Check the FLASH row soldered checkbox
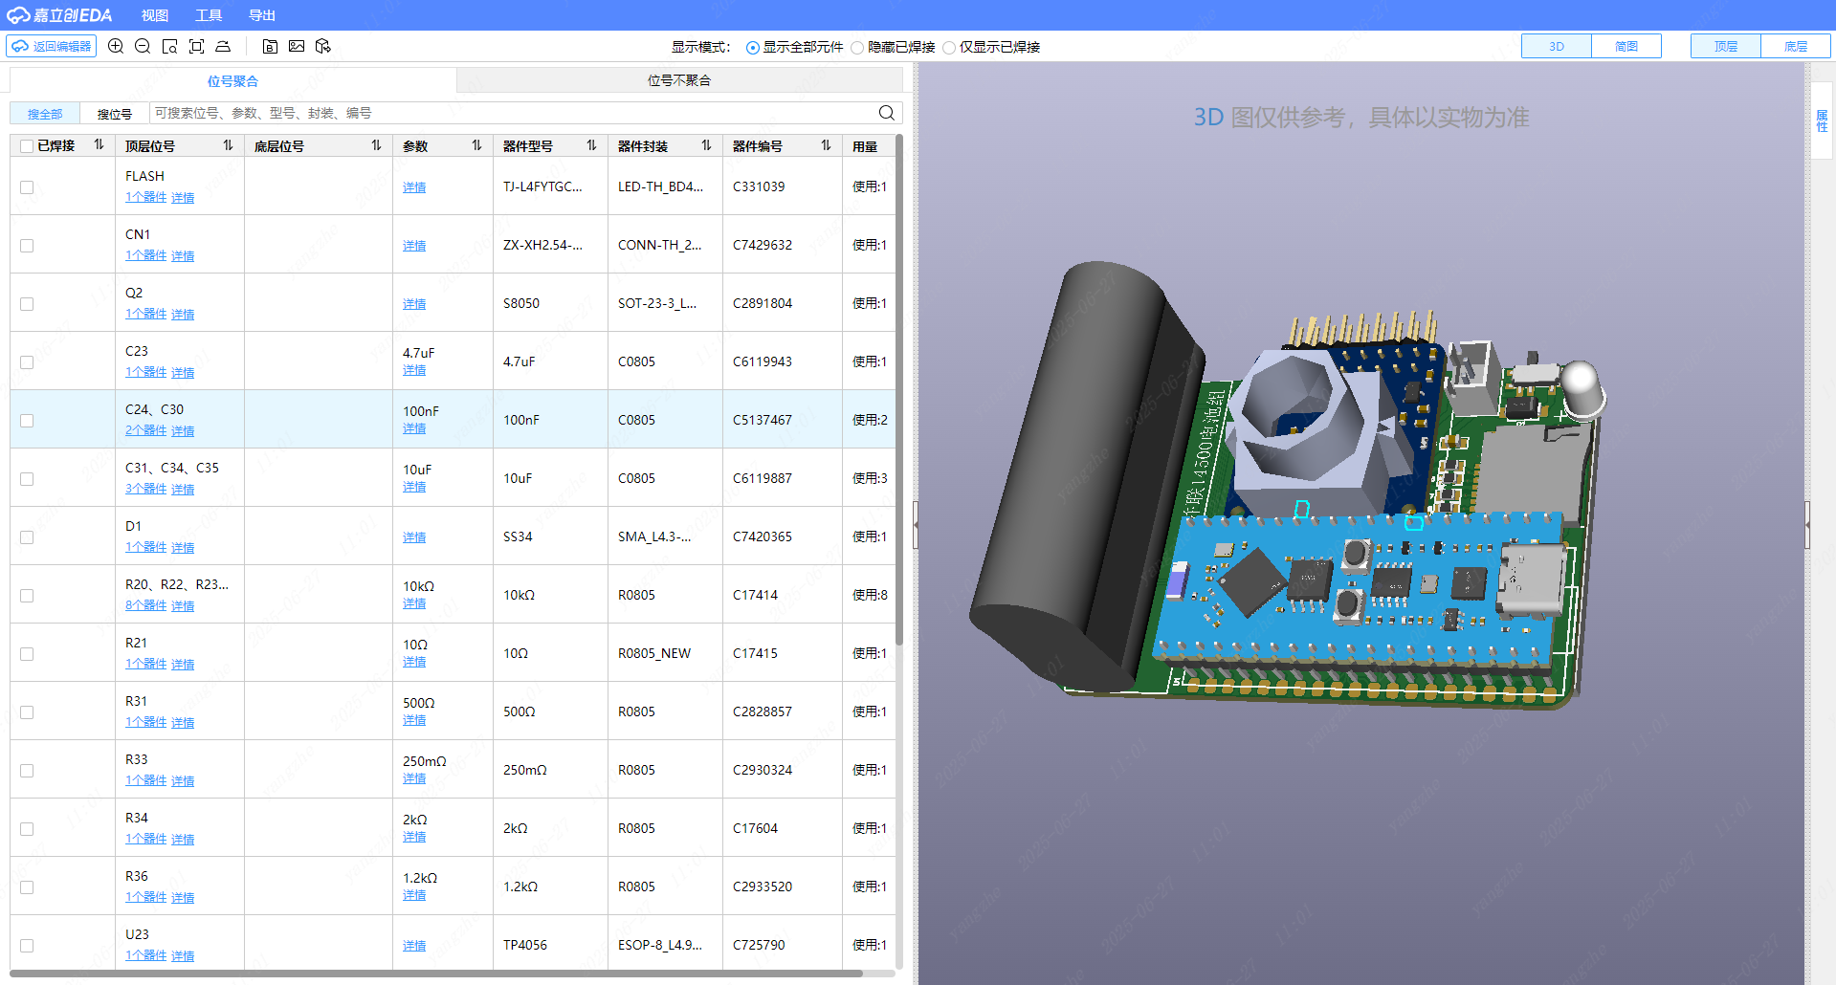Image resolution: width=1836 pixels, height=985 pixels. pyautogui.click(x=27, y=187)
